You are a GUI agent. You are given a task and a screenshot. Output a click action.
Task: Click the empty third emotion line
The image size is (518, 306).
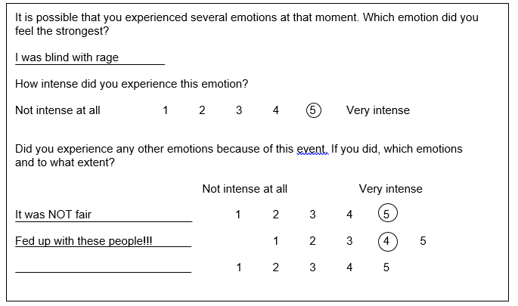pyautogui.click(x=104, y=267)
